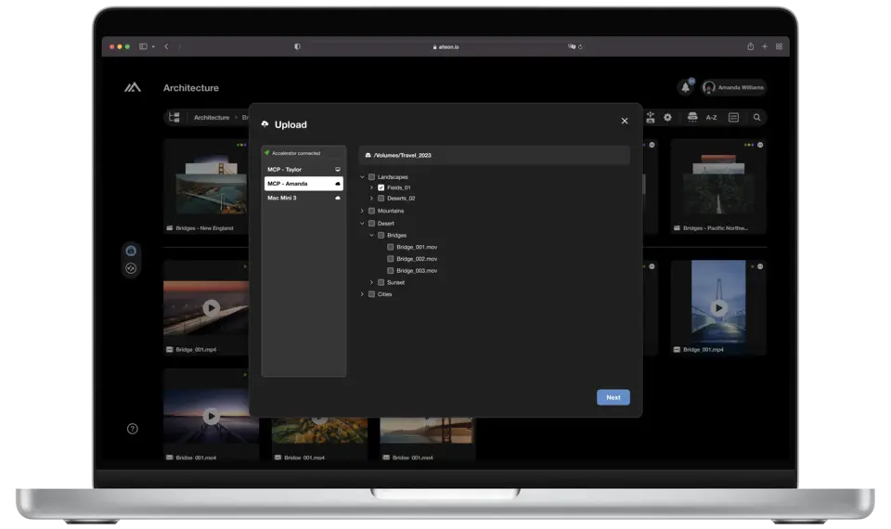The image size is (891, 529).
Task: Click the settings gear icon
Action: pos(667,118)
